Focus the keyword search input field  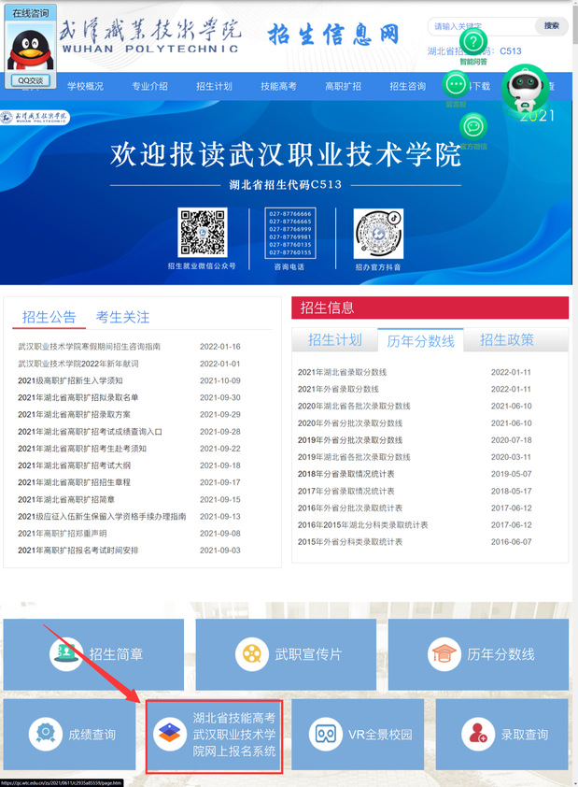[480, 26]
